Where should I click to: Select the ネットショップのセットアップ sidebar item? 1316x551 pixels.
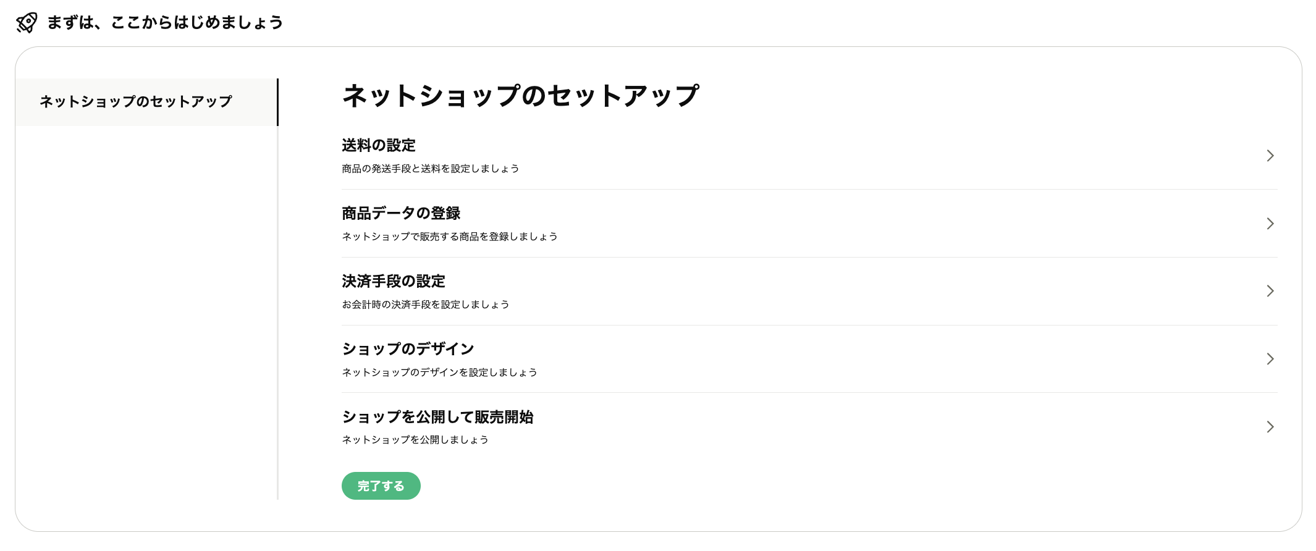coord(135,102)
